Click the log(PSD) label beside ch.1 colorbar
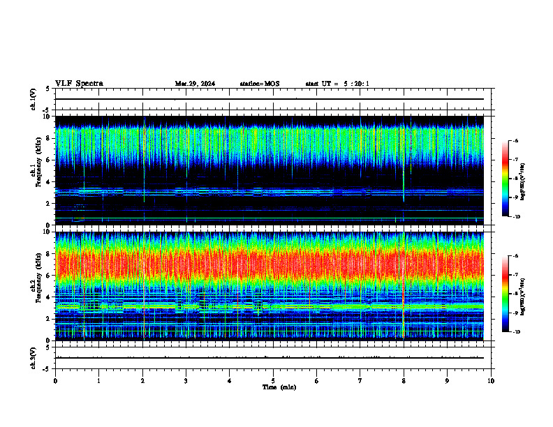553x427 pixels. 522,182
